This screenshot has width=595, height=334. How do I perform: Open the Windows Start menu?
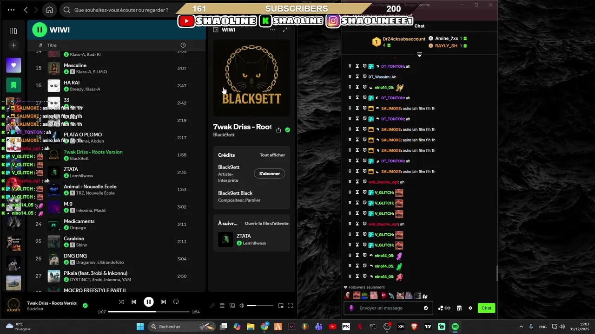click(x=140, y=327)
